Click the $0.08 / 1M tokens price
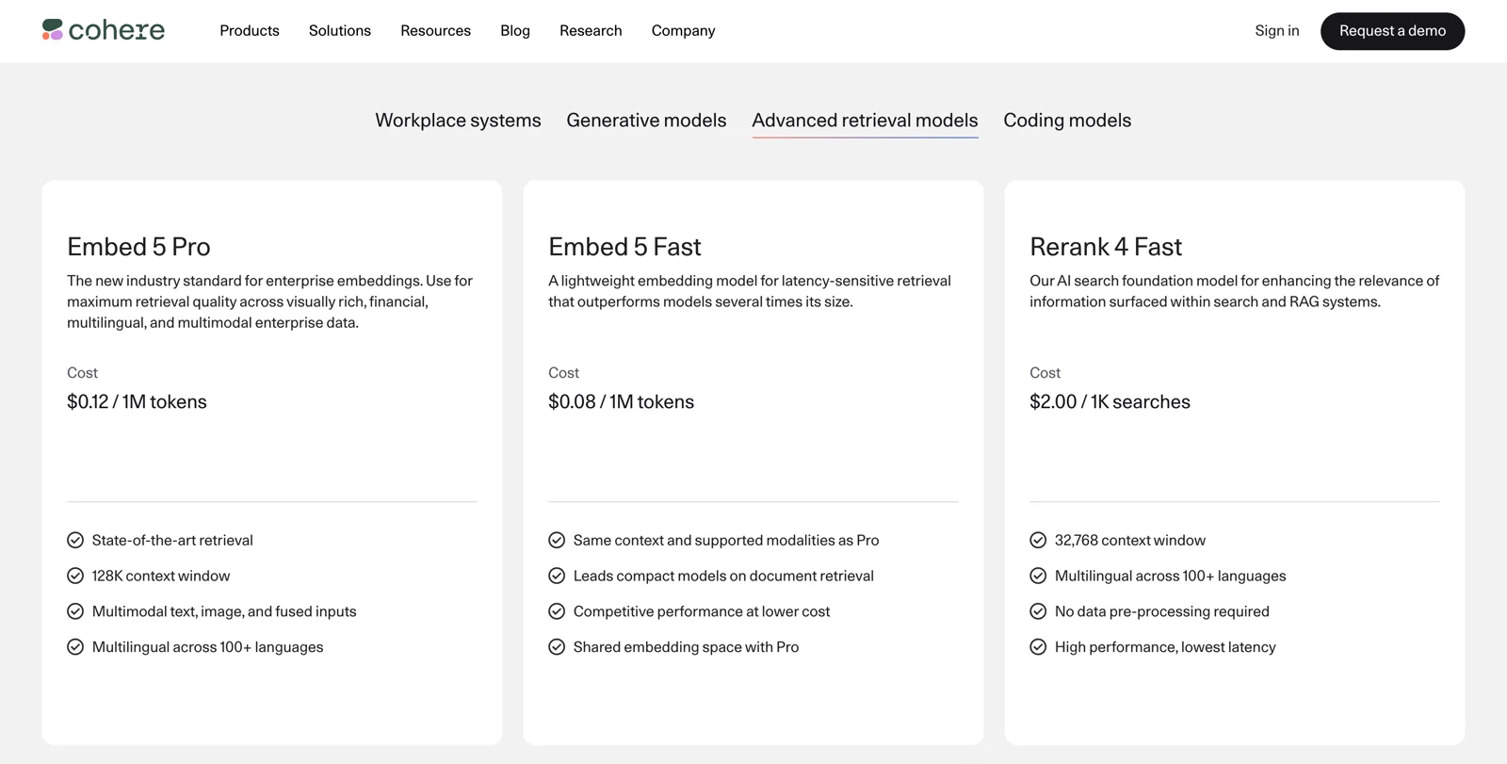Screen dimensions: 1507x764 (x=621, y=401)
